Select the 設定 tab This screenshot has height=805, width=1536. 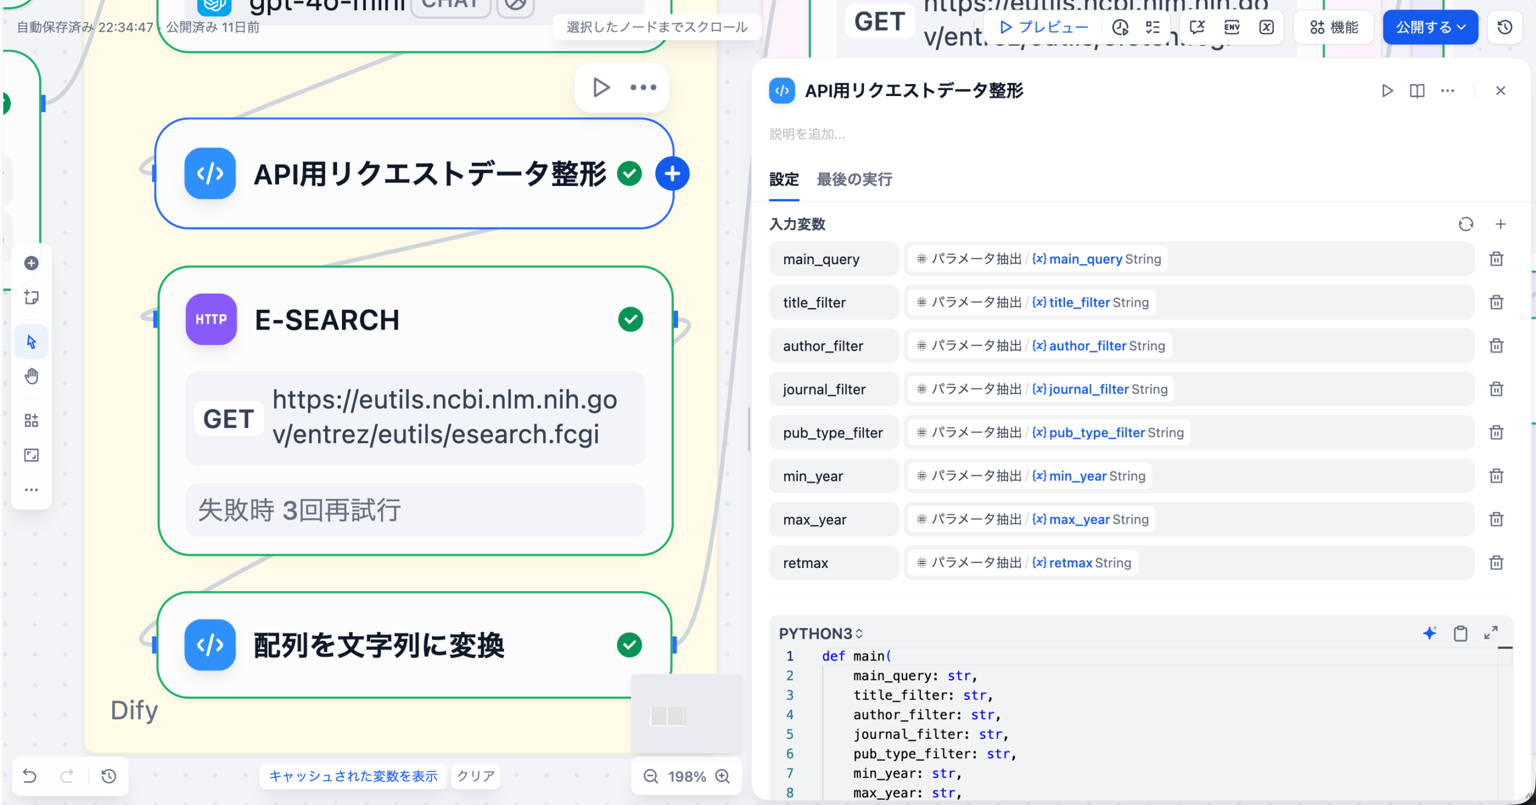tap(784, 179)
